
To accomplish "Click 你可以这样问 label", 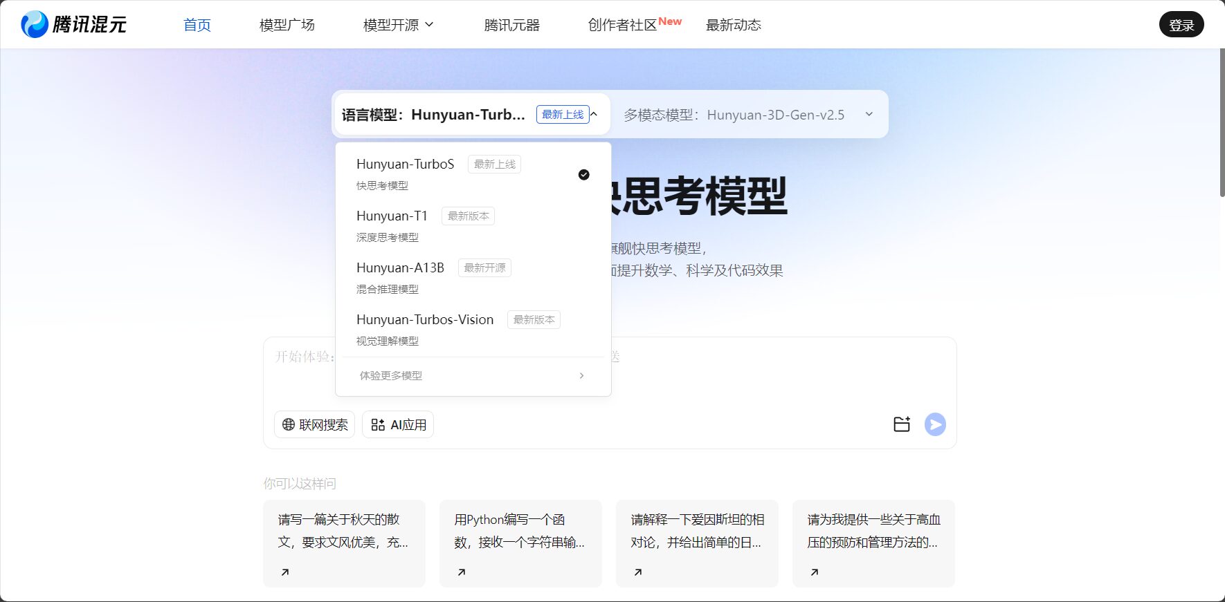I will [x=300, y=483].
